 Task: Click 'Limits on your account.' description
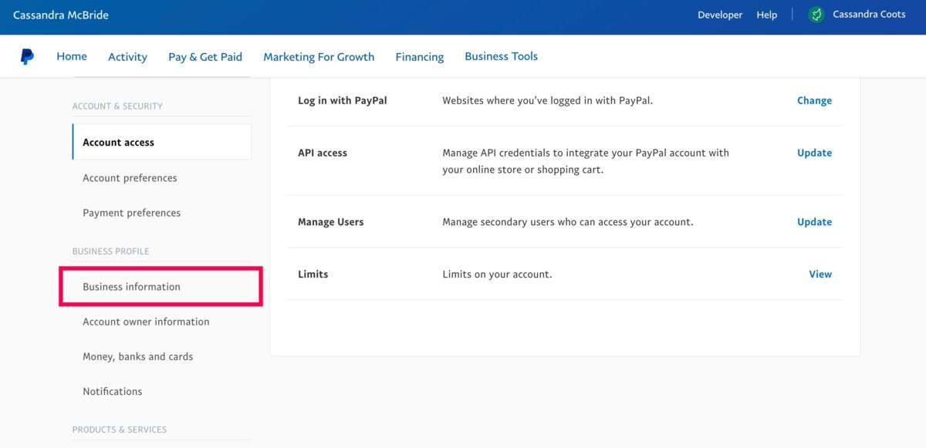[497, 274]
